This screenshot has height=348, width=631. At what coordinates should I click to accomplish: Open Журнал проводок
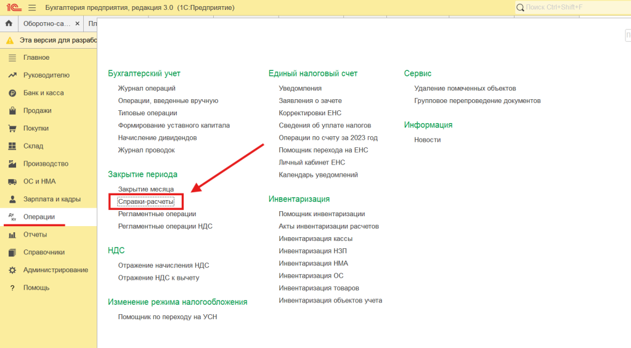tap(147, 150)
